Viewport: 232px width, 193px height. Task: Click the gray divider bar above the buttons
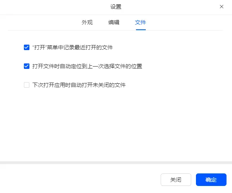pos(116,163)
